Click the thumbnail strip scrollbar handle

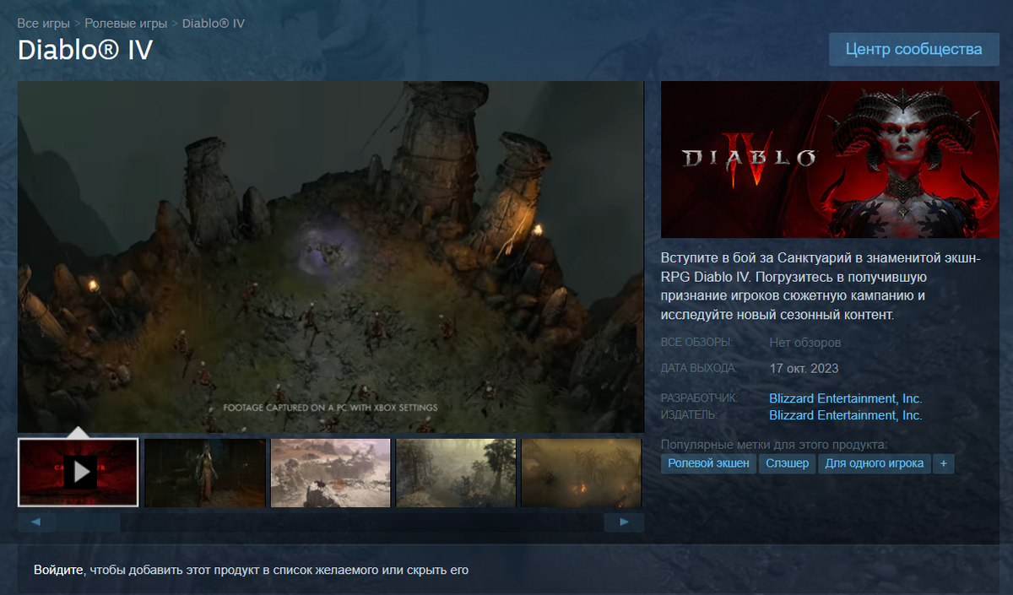coord(89,522)
